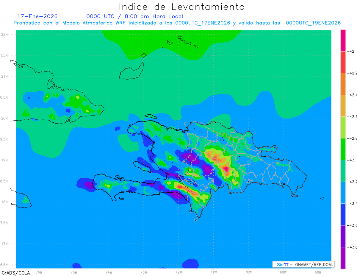The image size is (357, 276).
Task: Click the "69W" longitude label
Action: [283, 272]
